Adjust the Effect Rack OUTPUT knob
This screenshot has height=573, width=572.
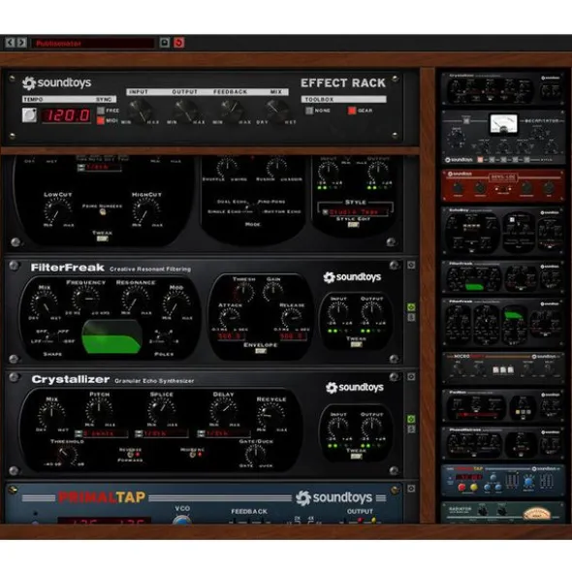pos(186,110)
